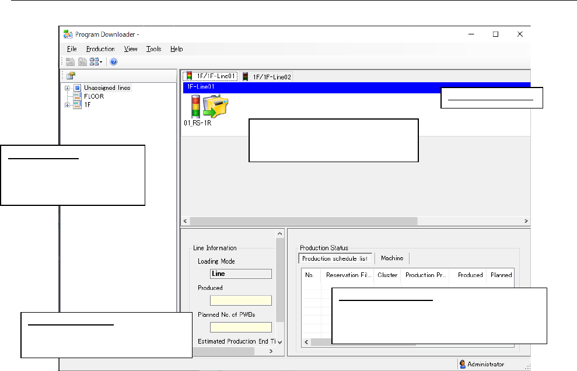The height and width of the screenshot is (371, 577).
Task: Switch to the 1F/1F-Line02 tab
Action: pos(267,76)
